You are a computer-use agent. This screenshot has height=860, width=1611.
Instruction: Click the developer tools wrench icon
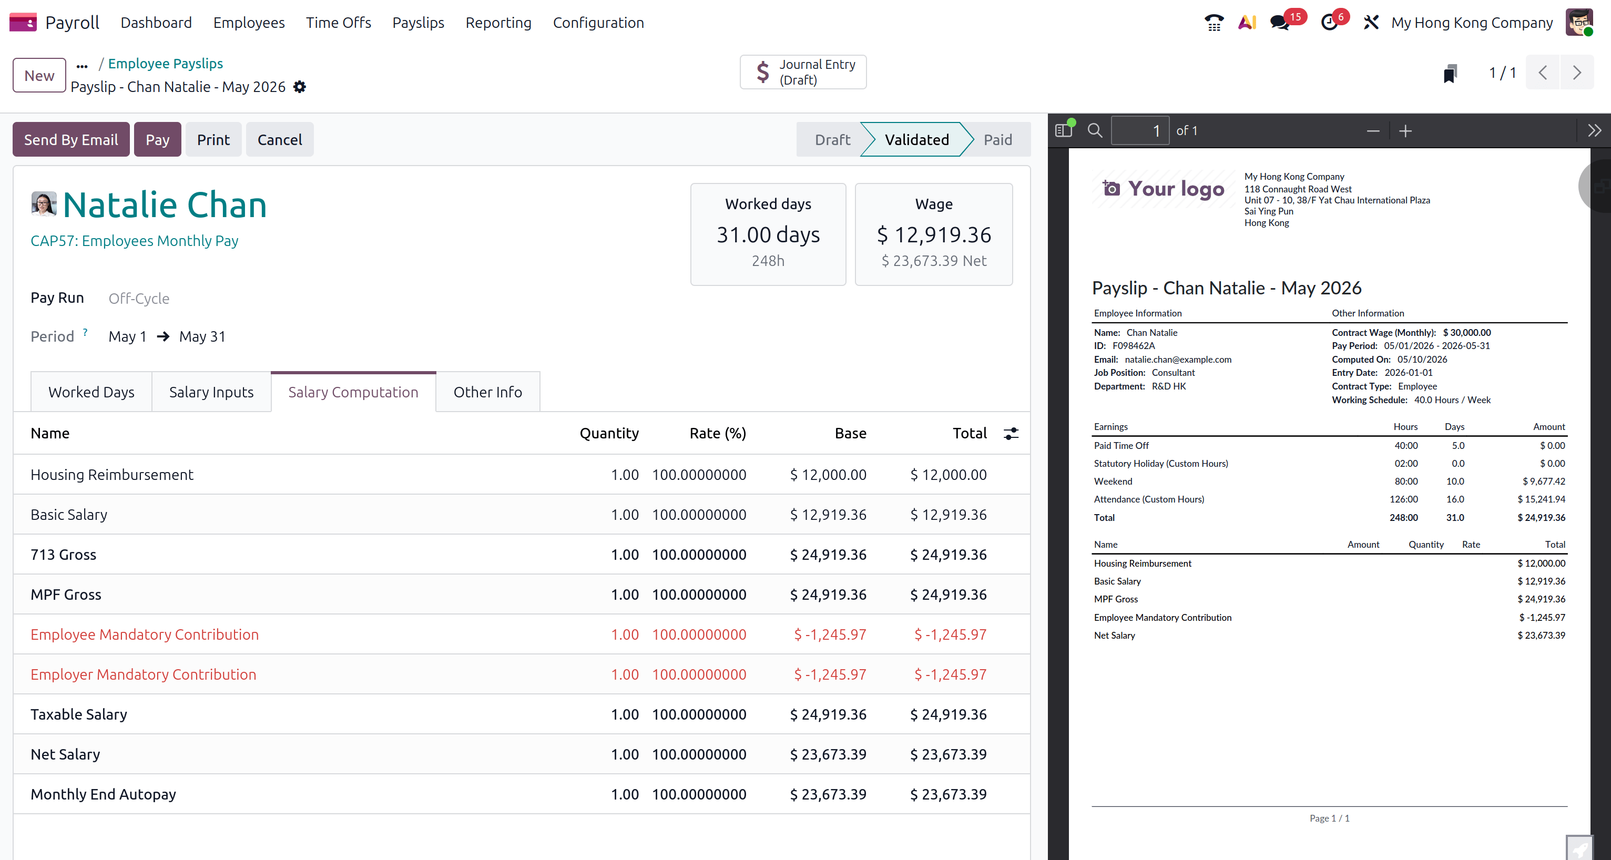tap(1371, 23)
